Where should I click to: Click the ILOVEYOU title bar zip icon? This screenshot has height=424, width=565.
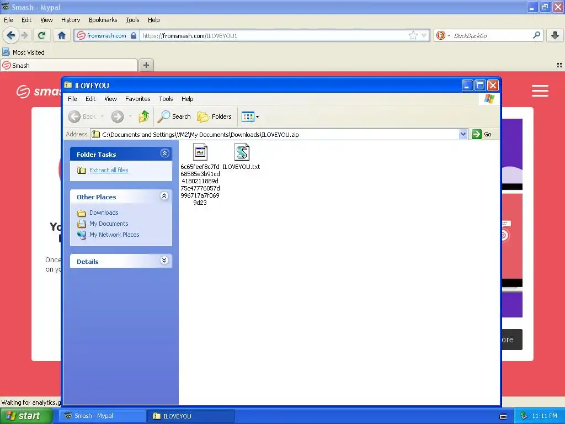(68, 85)
